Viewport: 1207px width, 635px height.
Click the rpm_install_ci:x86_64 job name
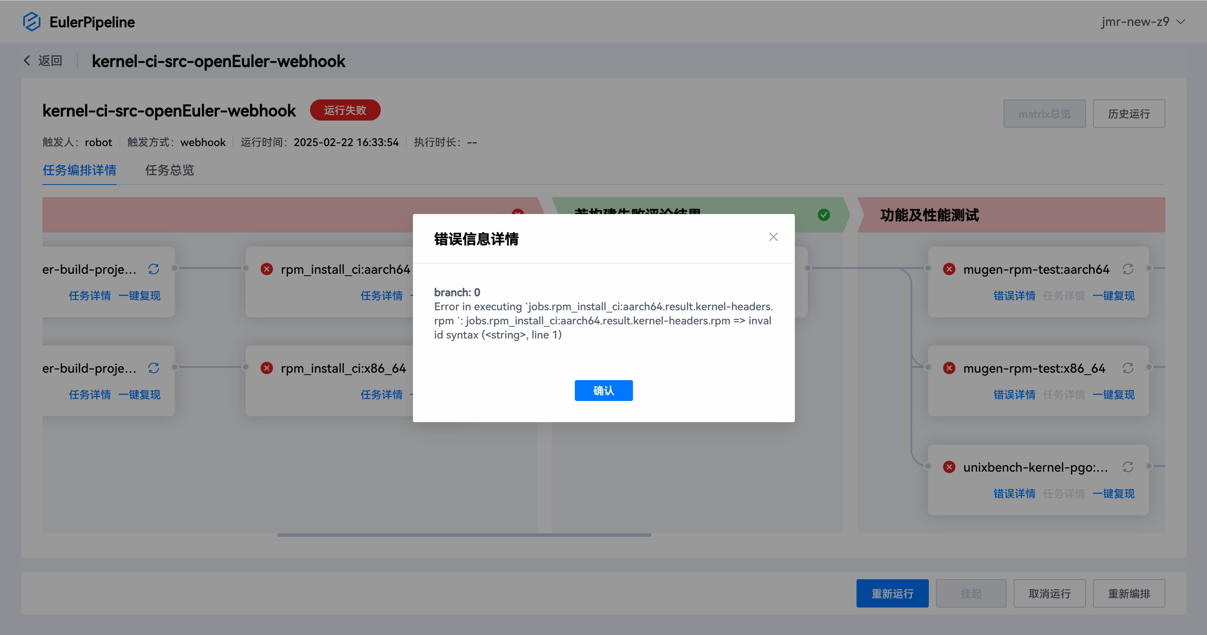pos(343,368)
